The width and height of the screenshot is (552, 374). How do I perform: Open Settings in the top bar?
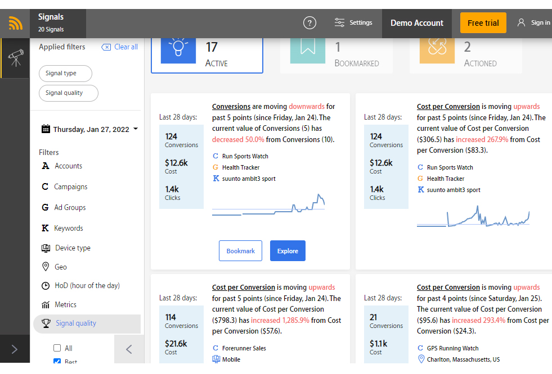[353, 22]
